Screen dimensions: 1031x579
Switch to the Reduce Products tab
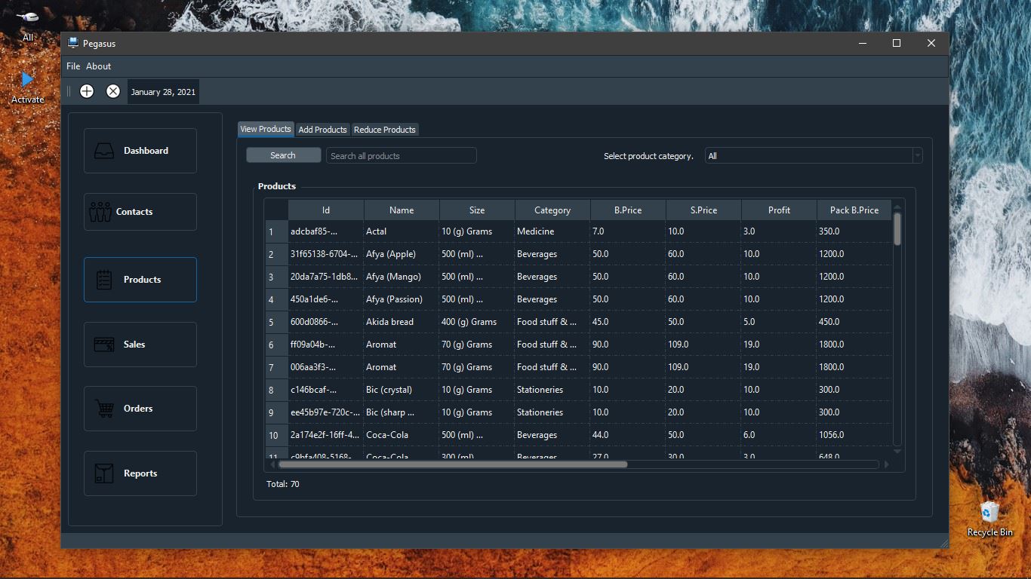coord(385,129)
